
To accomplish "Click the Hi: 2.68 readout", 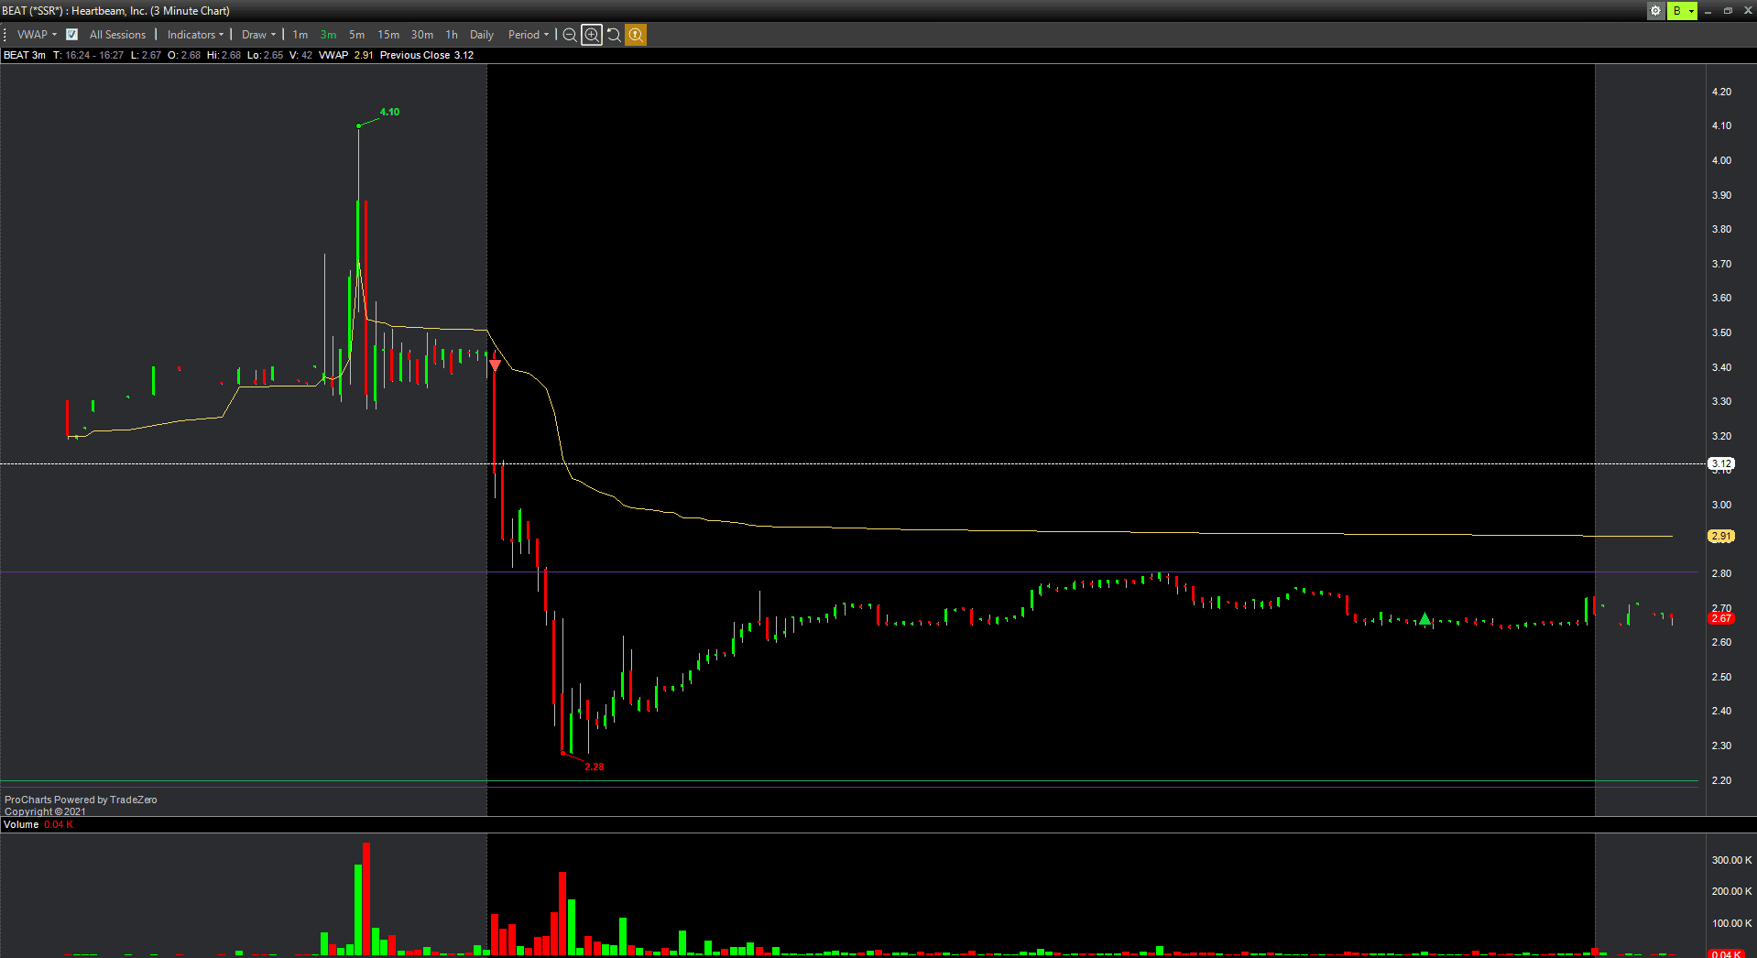I will pos(224,55).
